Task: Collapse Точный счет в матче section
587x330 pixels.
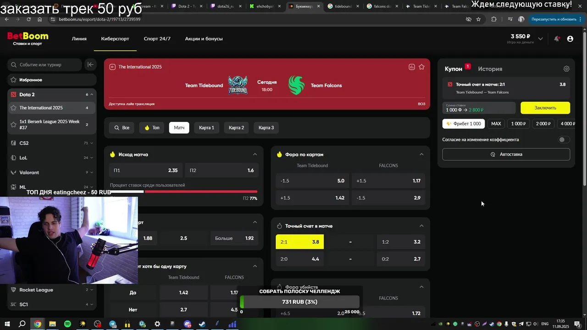Action: pyautogui.click(x=421, y=226)
